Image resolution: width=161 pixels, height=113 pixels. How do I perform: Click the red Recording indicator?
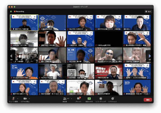pos(19,12)
